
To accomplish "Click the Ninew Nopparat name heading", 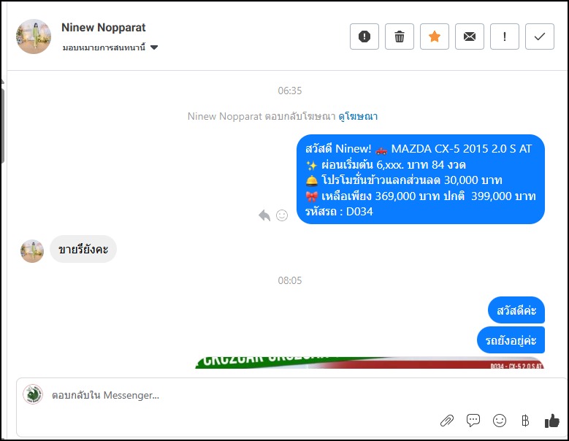I will coord(104,28).
